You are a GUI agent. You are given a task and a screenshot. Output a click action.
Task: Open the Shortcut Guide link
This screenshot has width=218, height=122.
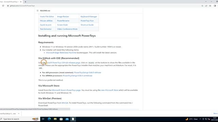pyautogui.click(x=87, y=25)
